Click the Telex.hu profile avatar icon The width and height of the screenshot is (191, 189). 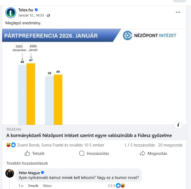click(x=11, y=13)
